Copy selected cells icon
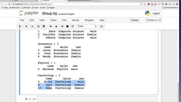Image resolution: width=181 pixels, height=102 pixels. [38, 26]
